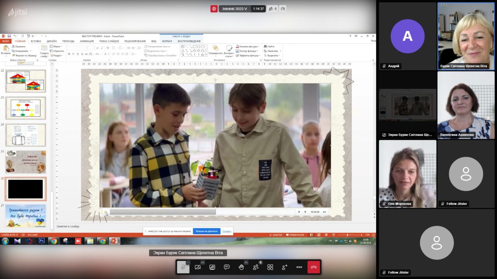Open the more actions menu
This screenshot has width=497, height=279.
[x=299, y=267]
